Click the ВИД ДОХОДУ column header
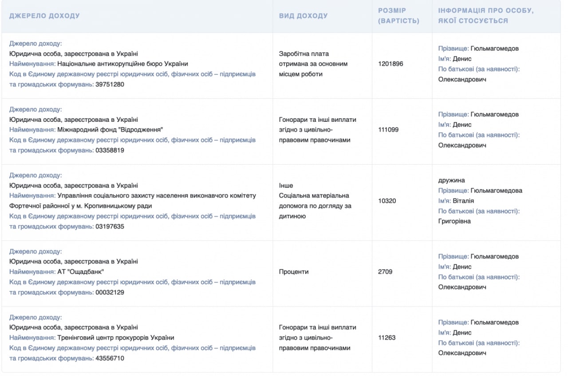 [303, 16]
